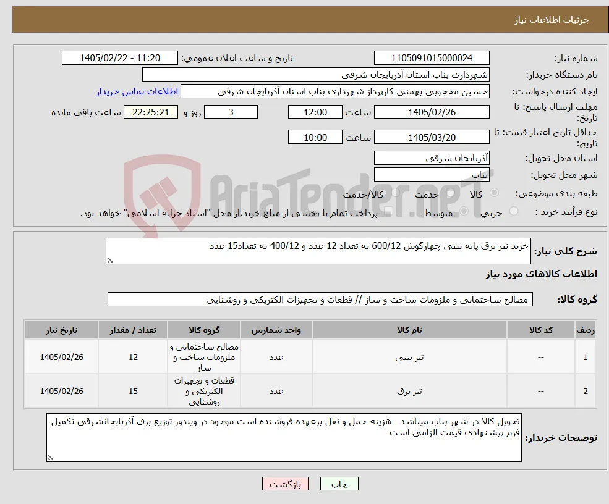Click the شماره نیاز field 1105091015000024

432,58
